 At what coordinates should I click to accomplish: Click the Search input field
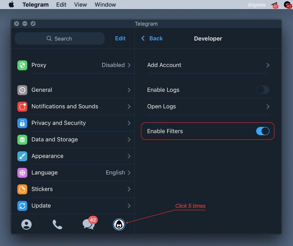[59, 39]
